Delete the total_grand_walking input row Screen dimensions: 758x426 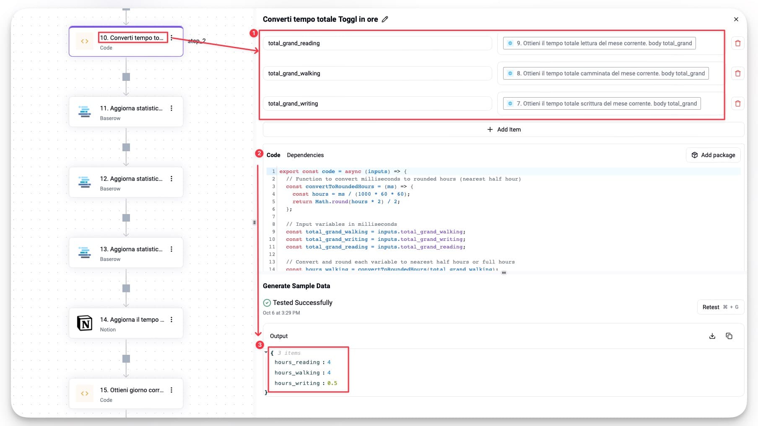(738, 73)
